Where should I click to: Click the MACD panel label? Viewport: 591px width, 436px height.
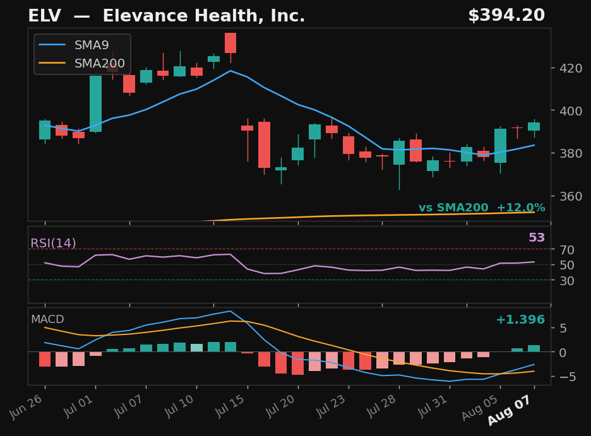[x=47, y=319]
